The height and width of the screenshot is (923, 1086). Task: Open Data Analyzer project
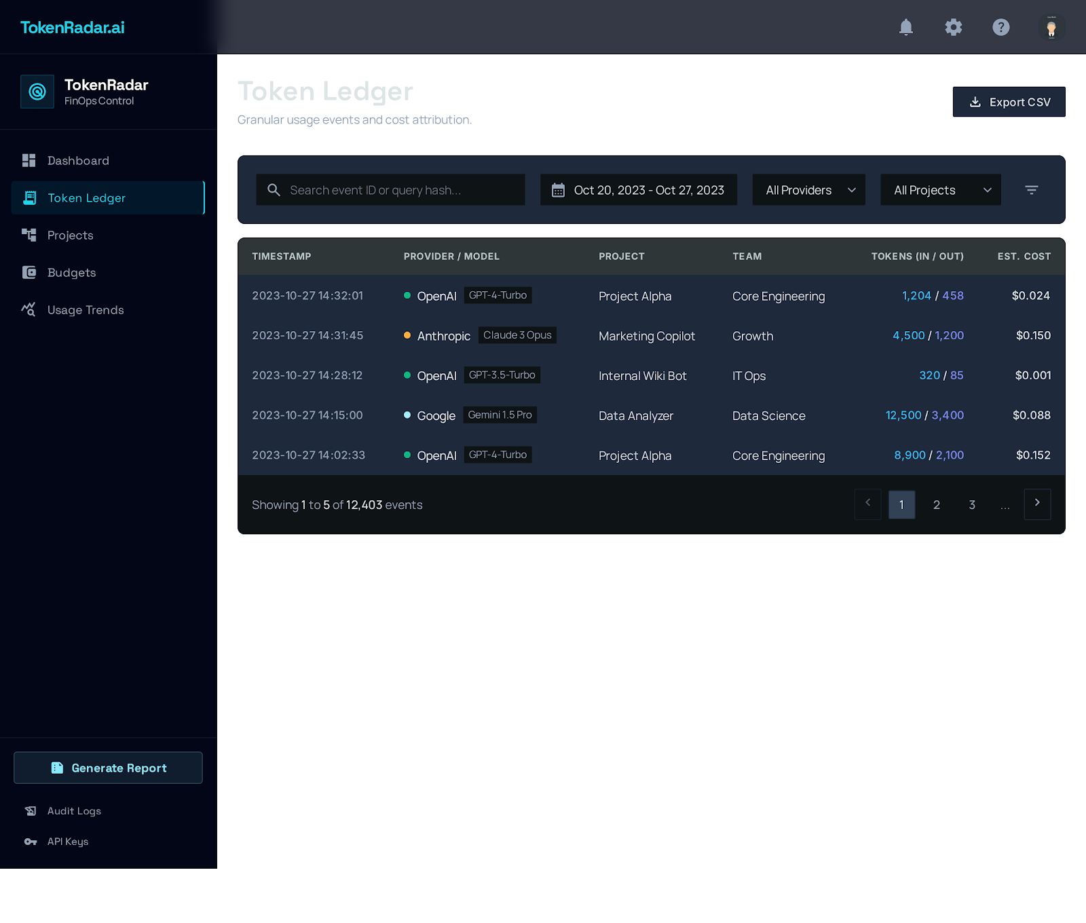coord(636,416)
